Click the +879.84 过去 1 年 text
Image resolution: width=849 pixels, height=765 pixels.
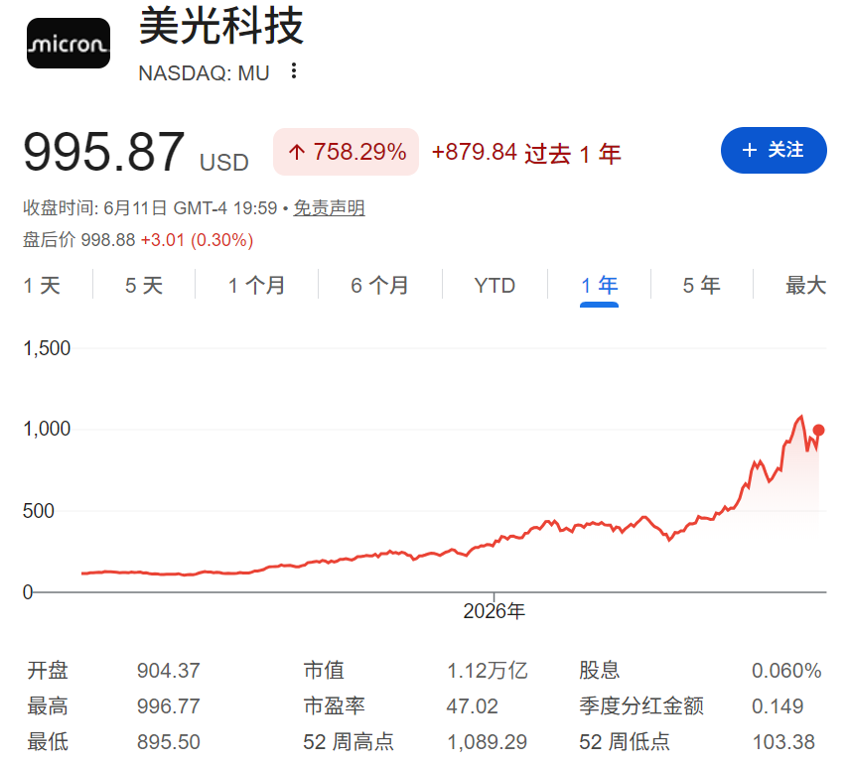tap(525, 153)
